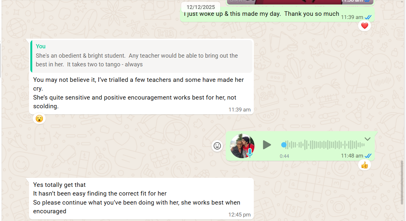Click the message "I just woke up & this made my day"
The width and height of the screenshot is (406, 221).
262,14
